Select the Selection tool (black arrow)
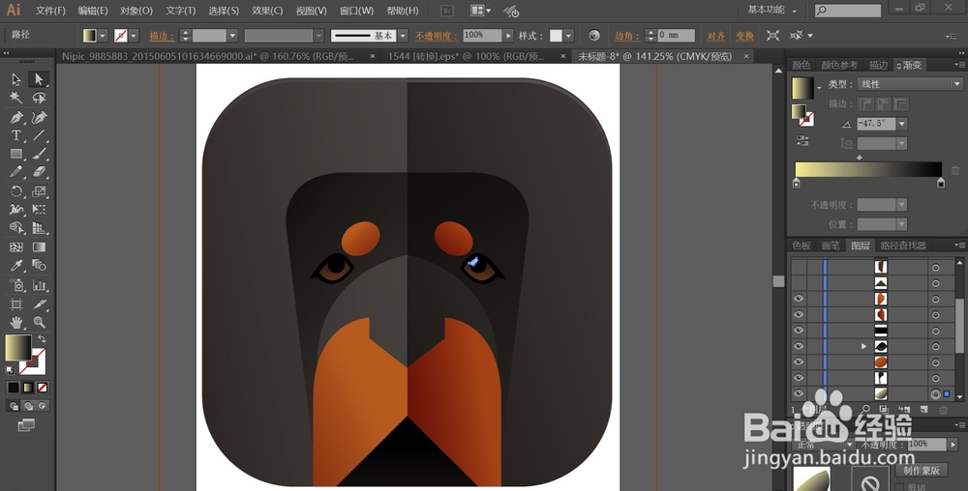This screenshot has height=491, width=968. pos(16,79)
